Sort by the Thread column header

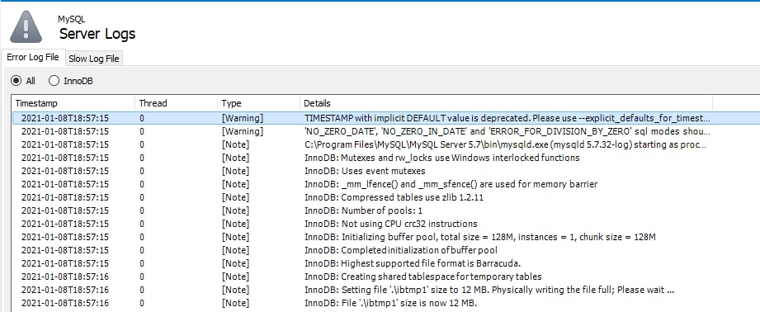point(176,103)
